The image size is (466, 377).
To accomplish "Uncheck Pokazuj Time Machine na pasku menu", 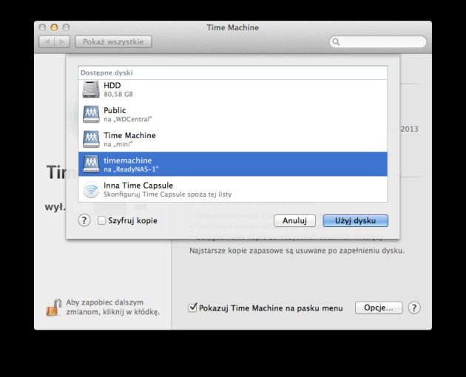I will (x=192, y=308).
